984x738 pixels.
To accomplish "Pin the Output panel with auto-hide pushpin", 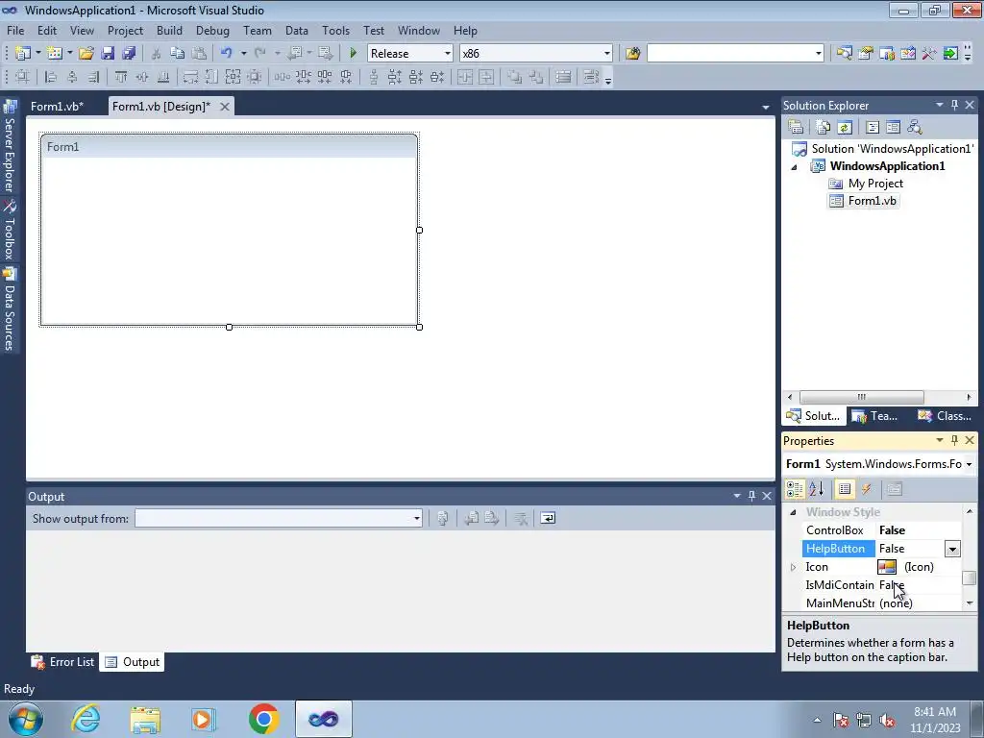I will tap(751, 496).
